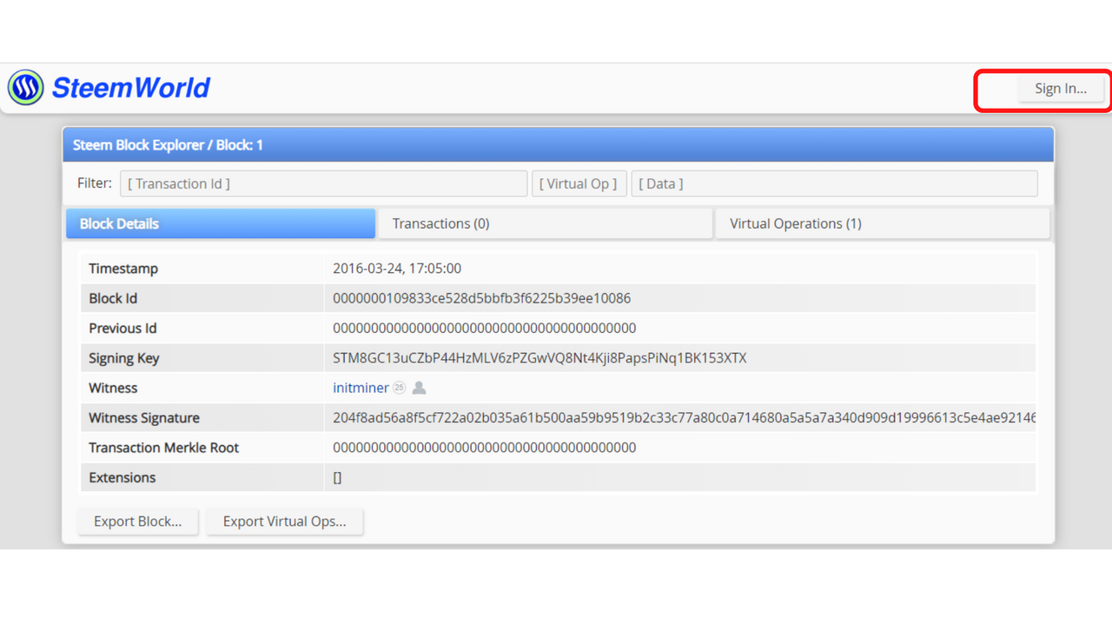This screenshot has width=1112, height=626.
Task: Click the Witness row label
Action: pos(113,388)
